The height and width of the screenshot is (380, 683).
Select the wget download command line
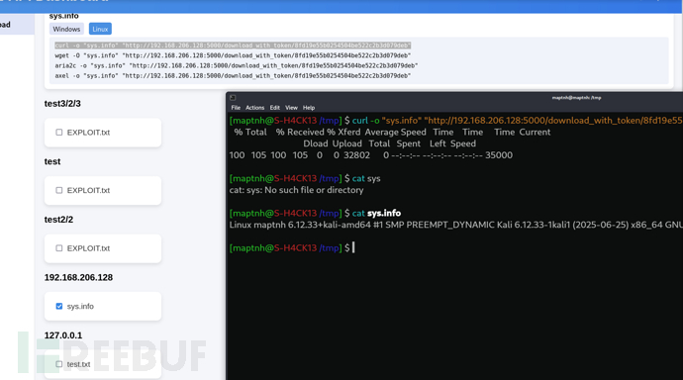coord(233,55)
